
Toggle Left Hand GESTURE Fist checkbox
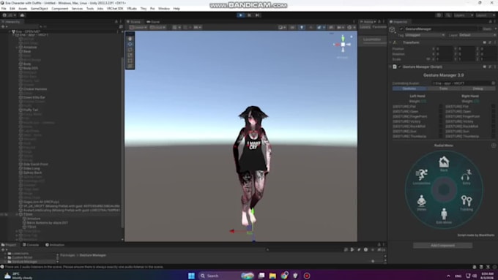441,107
